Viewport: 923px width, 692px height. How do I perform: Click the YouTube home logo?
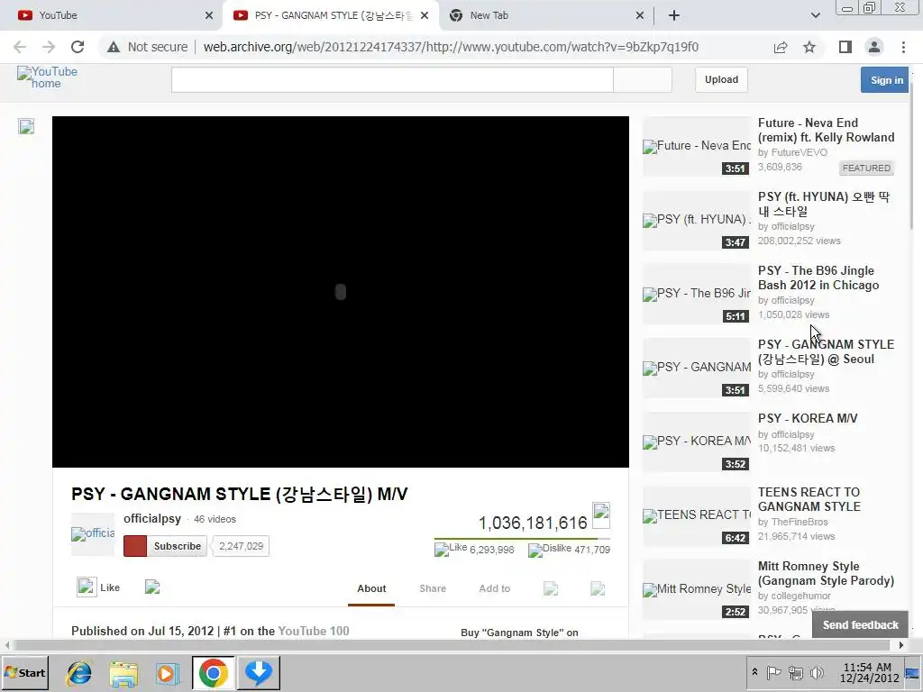pos(47,77)
